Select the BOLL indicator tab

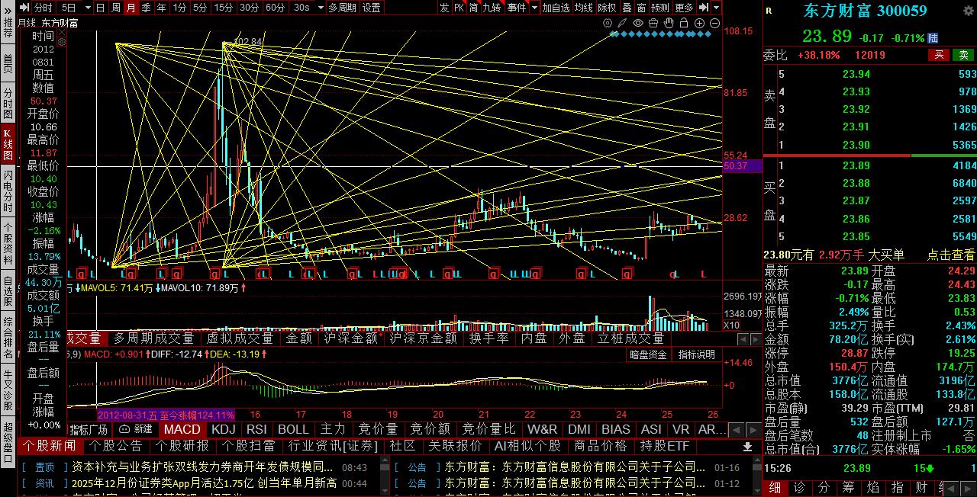click(x=293, y=430)
